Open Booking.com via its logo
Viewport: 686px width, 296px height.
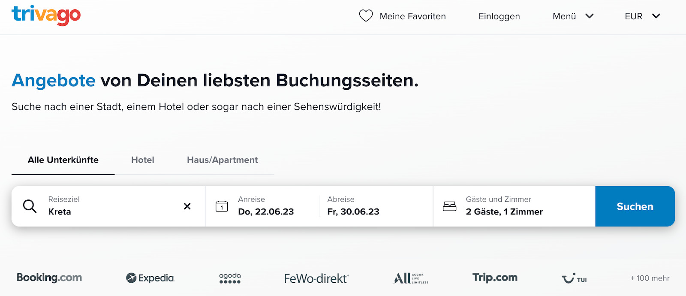(x=49, y=278)
